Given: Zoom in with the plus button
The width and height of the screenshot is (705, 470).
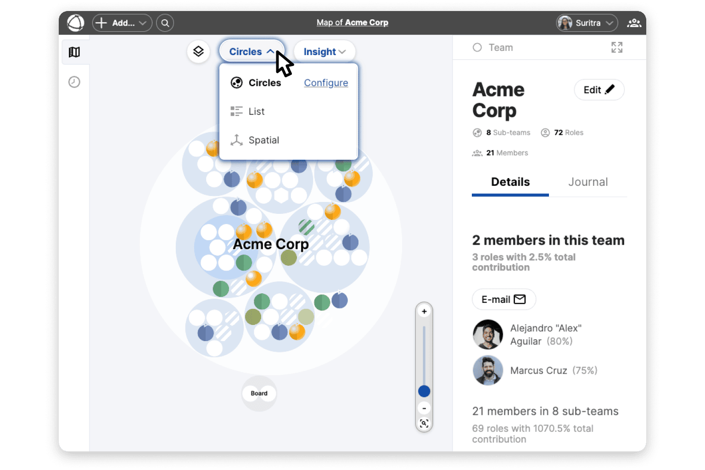Looking at the screenshot, I should pos(424,312).
